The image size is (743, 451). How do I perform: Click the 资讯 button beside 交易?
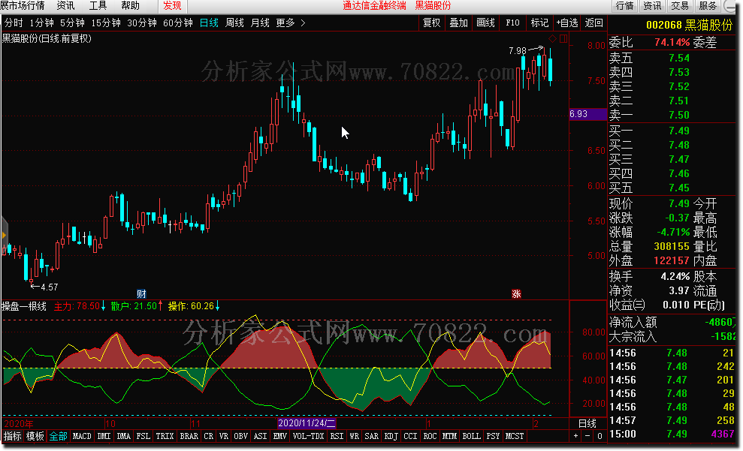click(652, 6)
